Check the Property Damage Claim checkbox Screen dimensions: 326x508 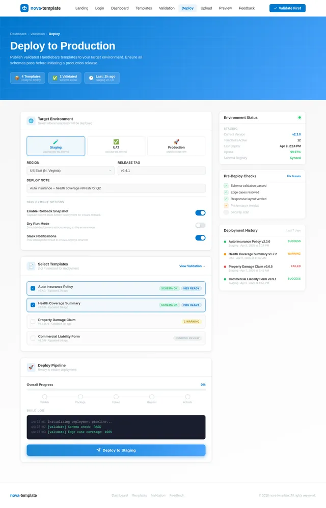33,321
